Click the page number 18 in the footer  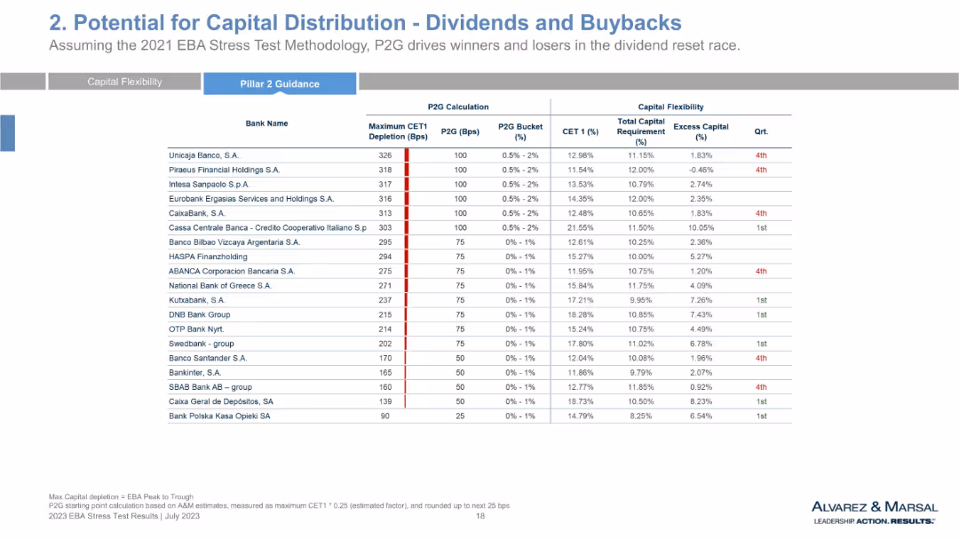click(x=480, y=516)
